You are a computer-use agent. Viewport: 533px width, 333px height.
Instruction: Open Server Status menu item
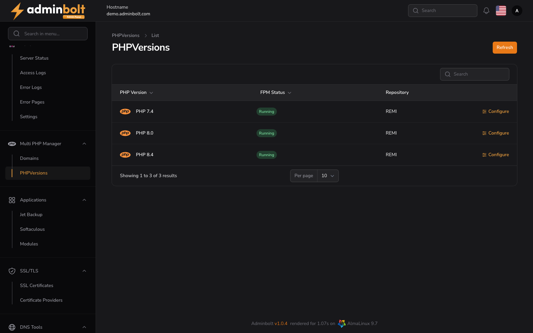point(34,58)
